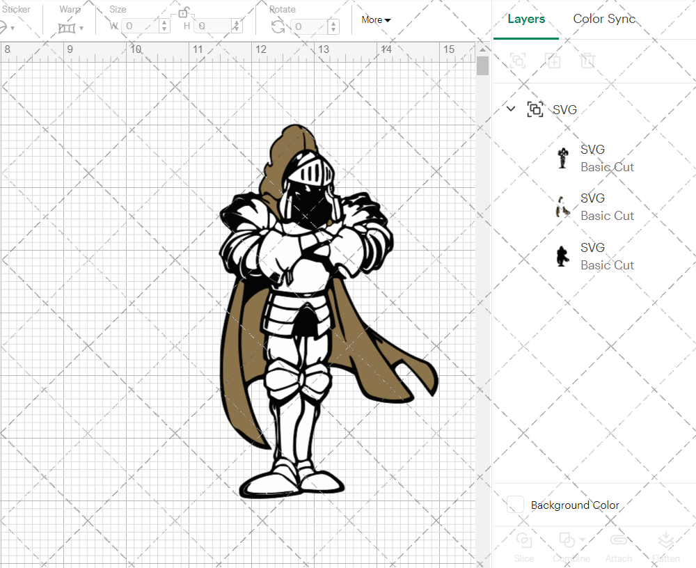Click the Sticker label

coord(17,9)
